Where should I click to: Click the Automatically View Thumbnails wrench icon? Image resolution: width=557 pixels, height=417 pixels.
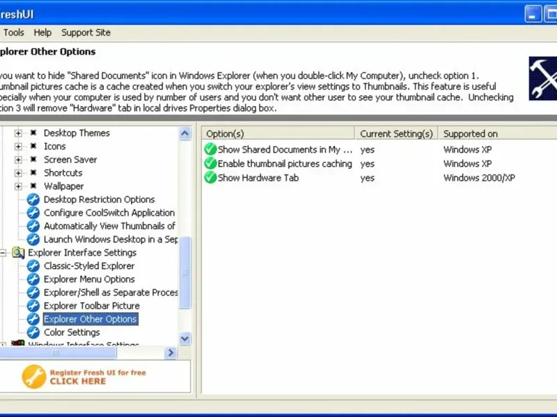pyautogui.click(x=33, y=226)
